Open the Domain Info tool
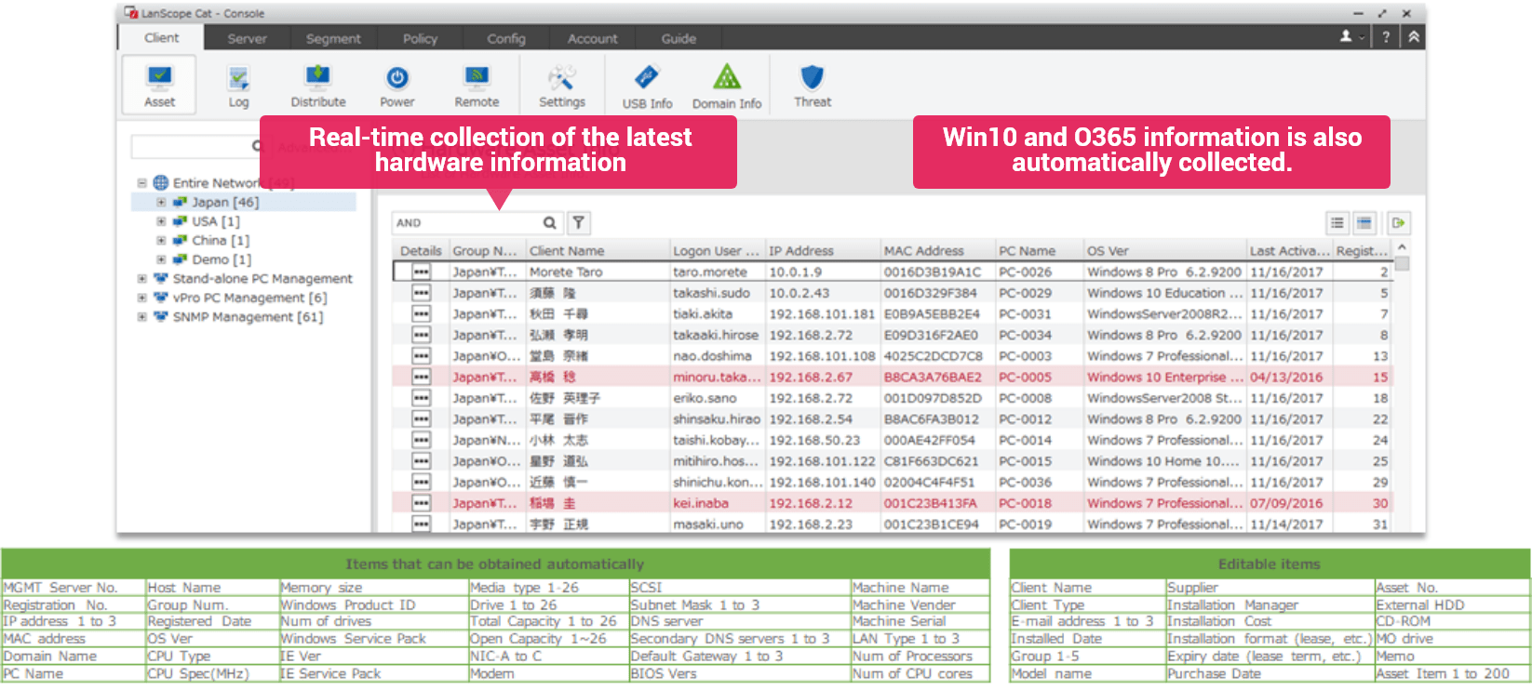1532x690 pixels. click(x=727, y=86)
